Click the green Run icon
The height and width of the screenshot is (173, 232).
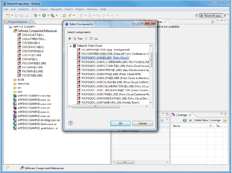click(44, 15)
